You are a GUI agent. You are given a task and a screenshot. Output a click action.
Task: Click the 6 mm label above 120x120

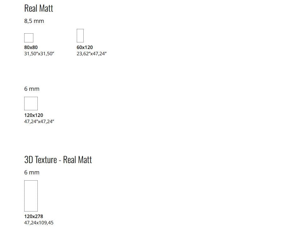point(32,89)
